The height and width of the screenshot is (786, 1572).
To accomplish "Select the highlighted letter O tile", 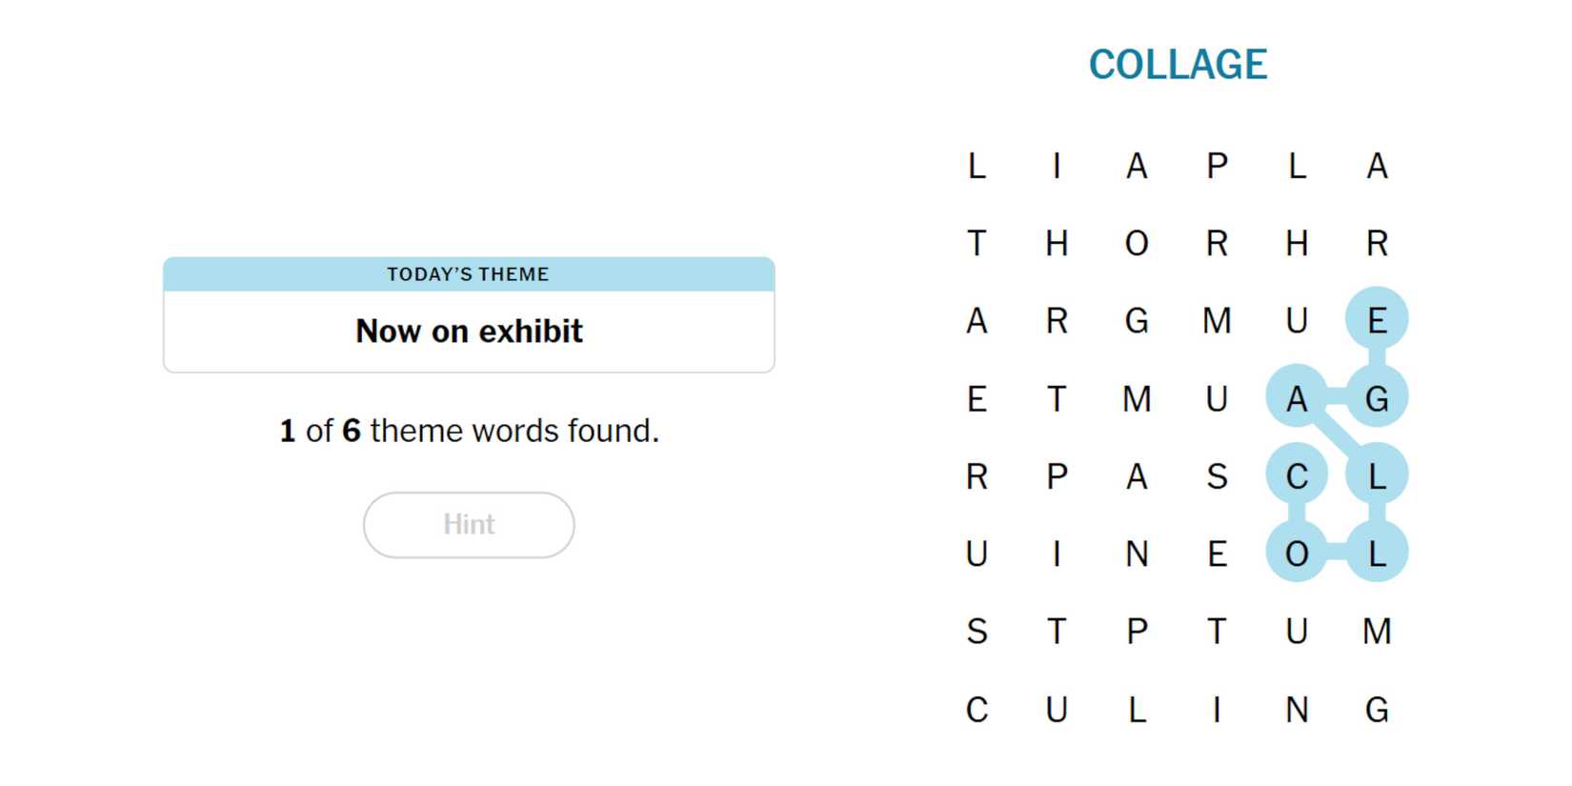I will pos(1297,554).
